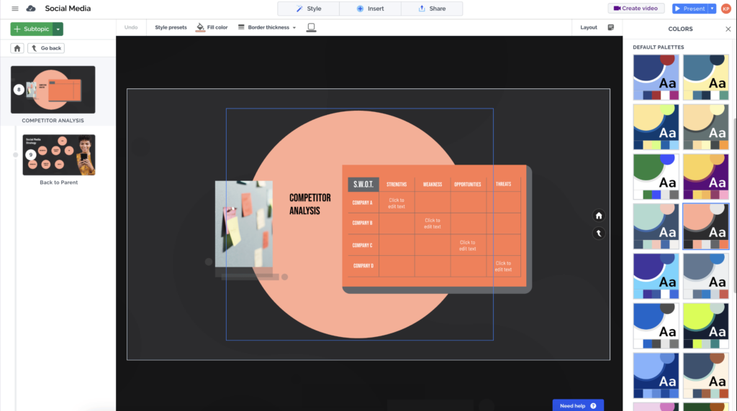Click the cloud sync icon

coord(31,9)
